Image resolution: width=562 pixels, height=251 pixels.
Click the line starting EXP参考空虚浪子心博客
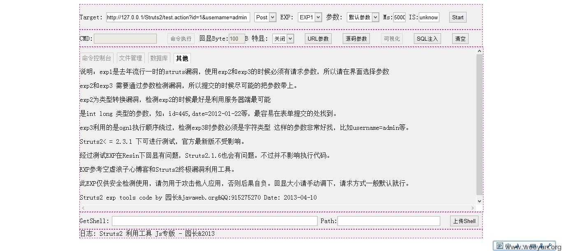(x=158, y=170)
